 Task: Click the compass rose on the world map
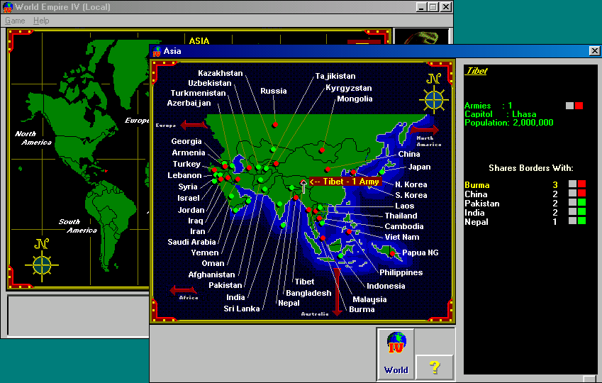point(41,265)
